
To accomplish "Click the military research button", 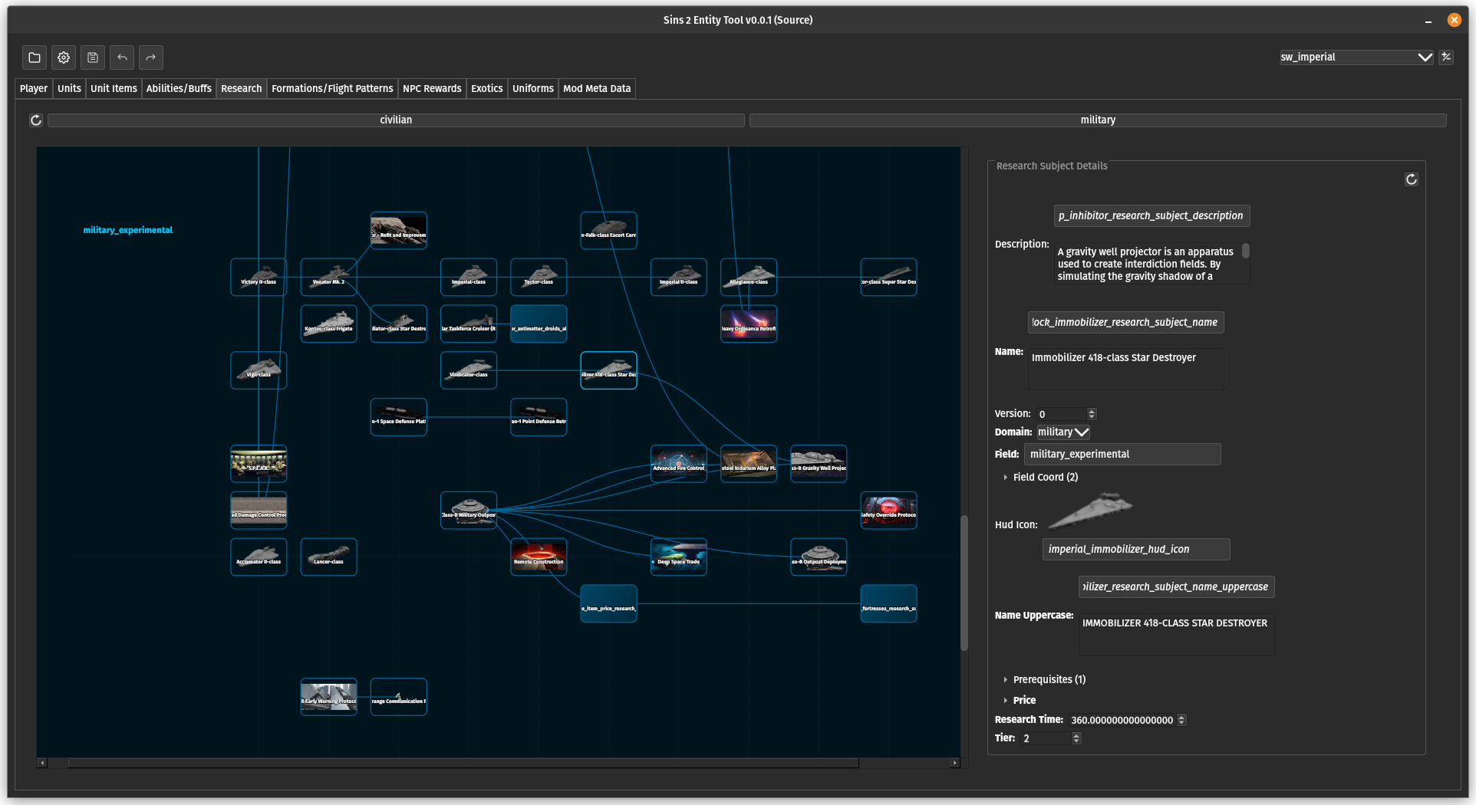I will (1097, 120).
